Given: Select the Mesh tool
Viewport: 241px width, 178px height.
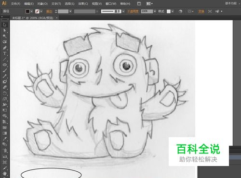Looking at the screenshot, I should point(5,128).
